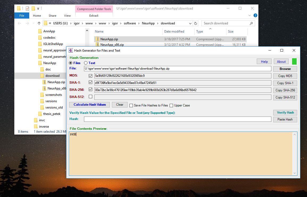Viewport: 307px width, 197px height.
Task: Click the up arrow to parent folder
Action: click(39, 23)
